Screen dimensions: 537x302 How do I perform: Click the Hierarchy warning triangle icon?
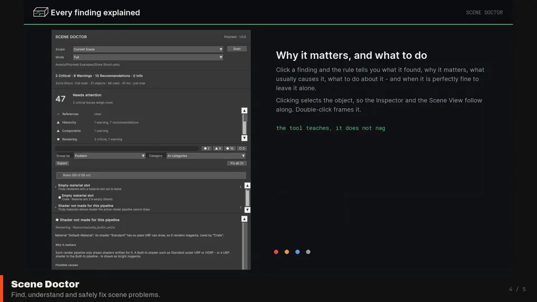pos(58,122)
